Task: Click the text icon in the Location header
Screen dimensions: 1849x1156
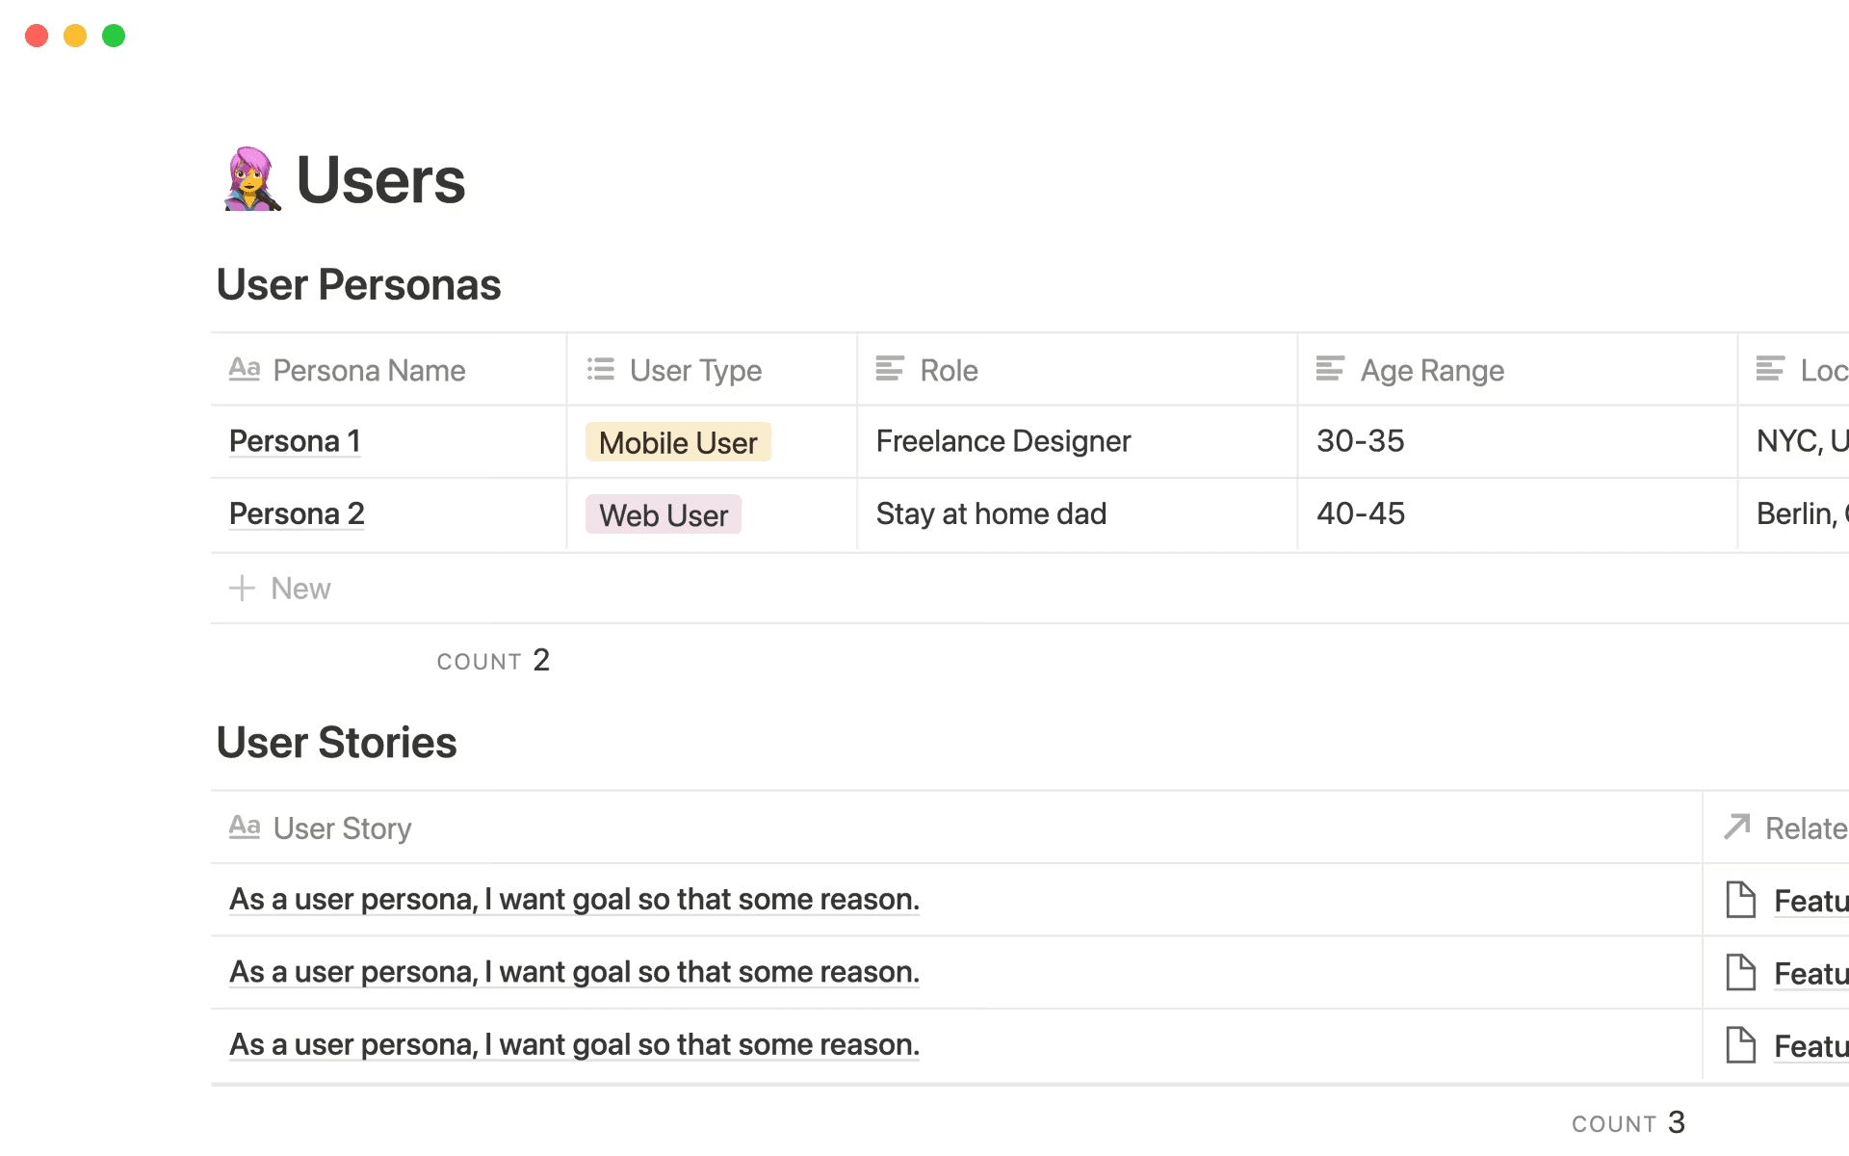Action: tap(1770, 368)
